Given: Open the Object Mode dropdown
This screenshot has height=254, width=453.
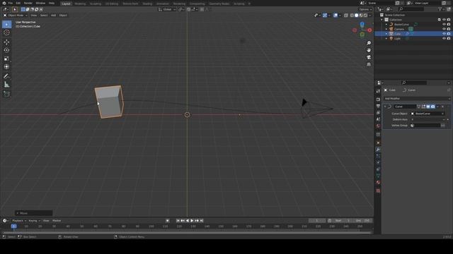Looking at the screenshot, I should click(x=16, y=16).
